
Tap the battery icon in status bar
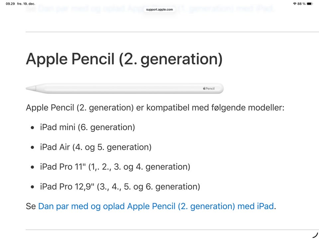(310, 4)
